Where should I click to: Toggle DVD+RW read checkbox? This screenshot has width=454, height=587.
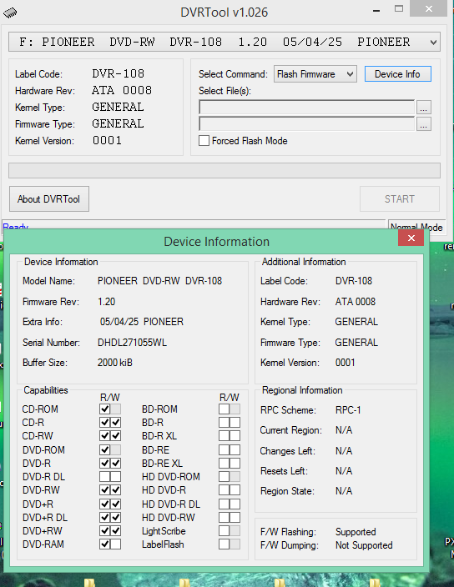click(105, 531)
